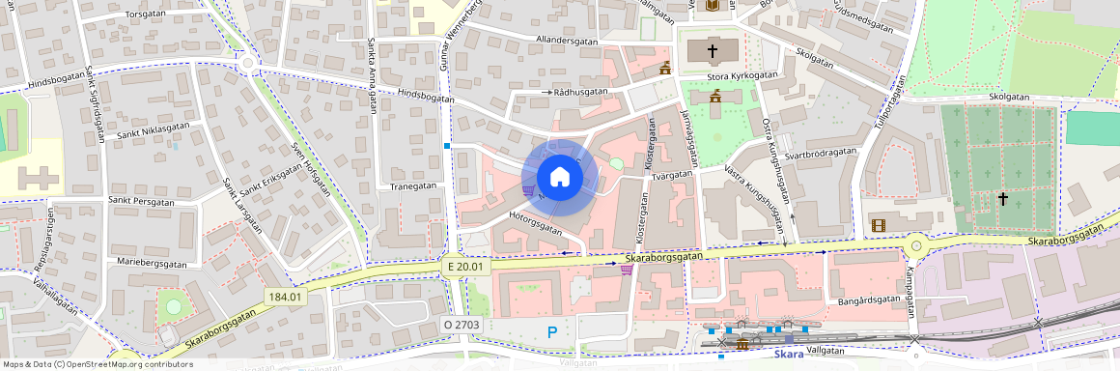
Task: Select the purple shopping cart icon near Hötorgsgatan
Action: click(528, 191)
